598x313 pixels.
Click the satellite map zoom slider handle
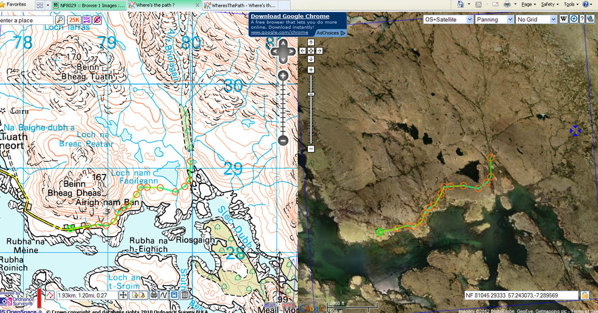point(311,94)
